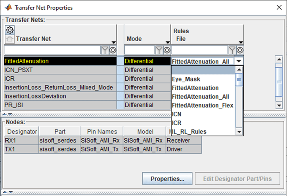Collapse the FittedAttenuation_All rules combo box arrow
The width and height of the screenshot is (287, 196).
point(239,61)
